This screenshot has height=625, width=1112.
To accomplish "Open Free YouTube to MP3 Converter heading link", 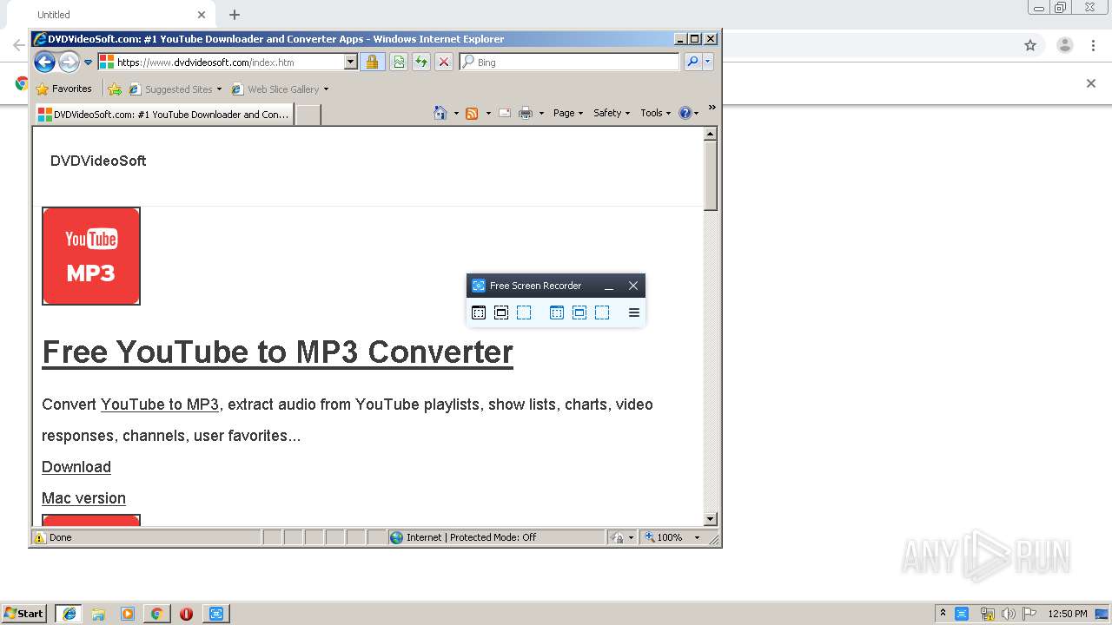I will pos(277,352).
